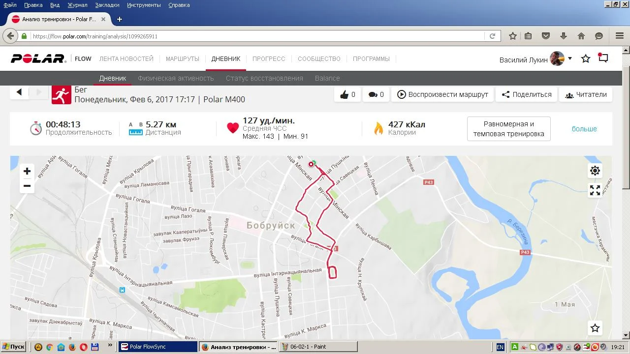Screen dimensions: 630x354
Task: Open map layer settings gear icon
Action: click(595, 171)
